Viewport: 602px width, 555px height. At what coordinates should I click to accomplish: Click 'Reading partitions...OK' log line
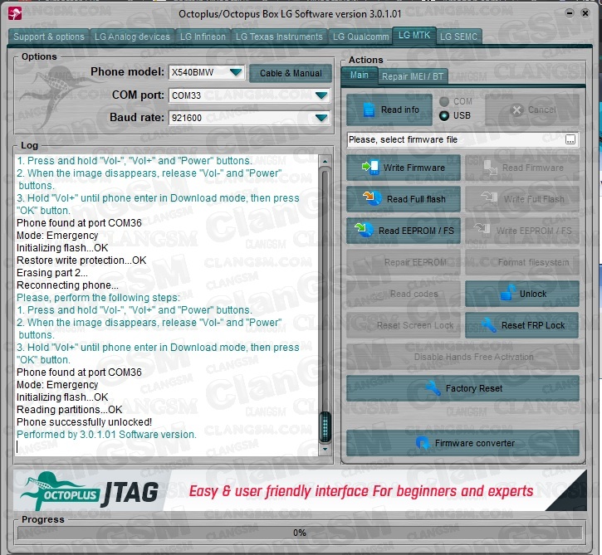(70, 409)
